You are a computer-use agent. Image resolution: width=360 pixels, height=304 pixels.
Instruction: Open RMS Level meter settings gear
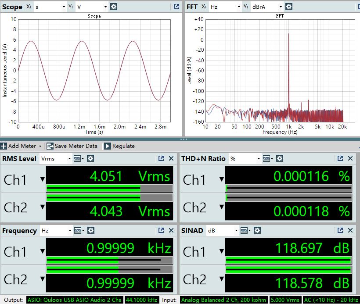(x=90, y=158)
